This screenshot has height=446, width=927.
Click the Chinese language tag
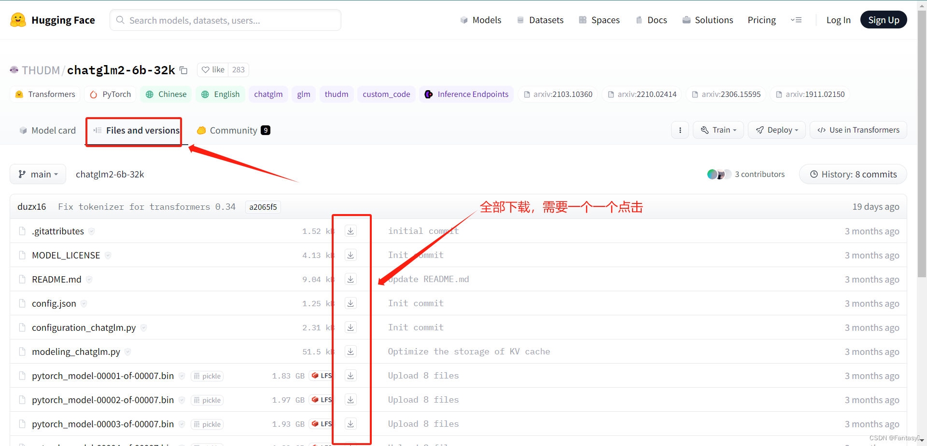166,94
